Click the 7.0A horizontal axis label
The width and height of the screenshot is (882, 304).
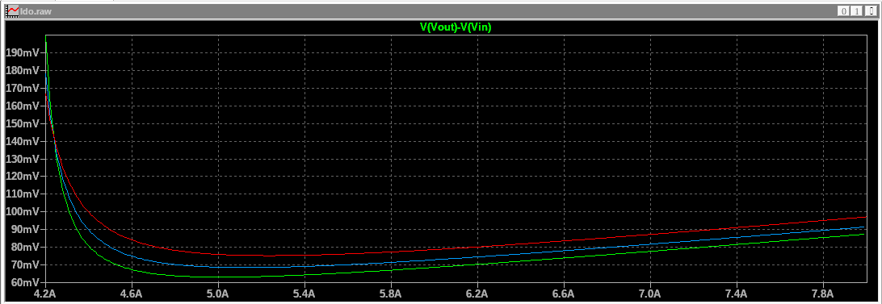pyautogui.click(x=649, y=294)
